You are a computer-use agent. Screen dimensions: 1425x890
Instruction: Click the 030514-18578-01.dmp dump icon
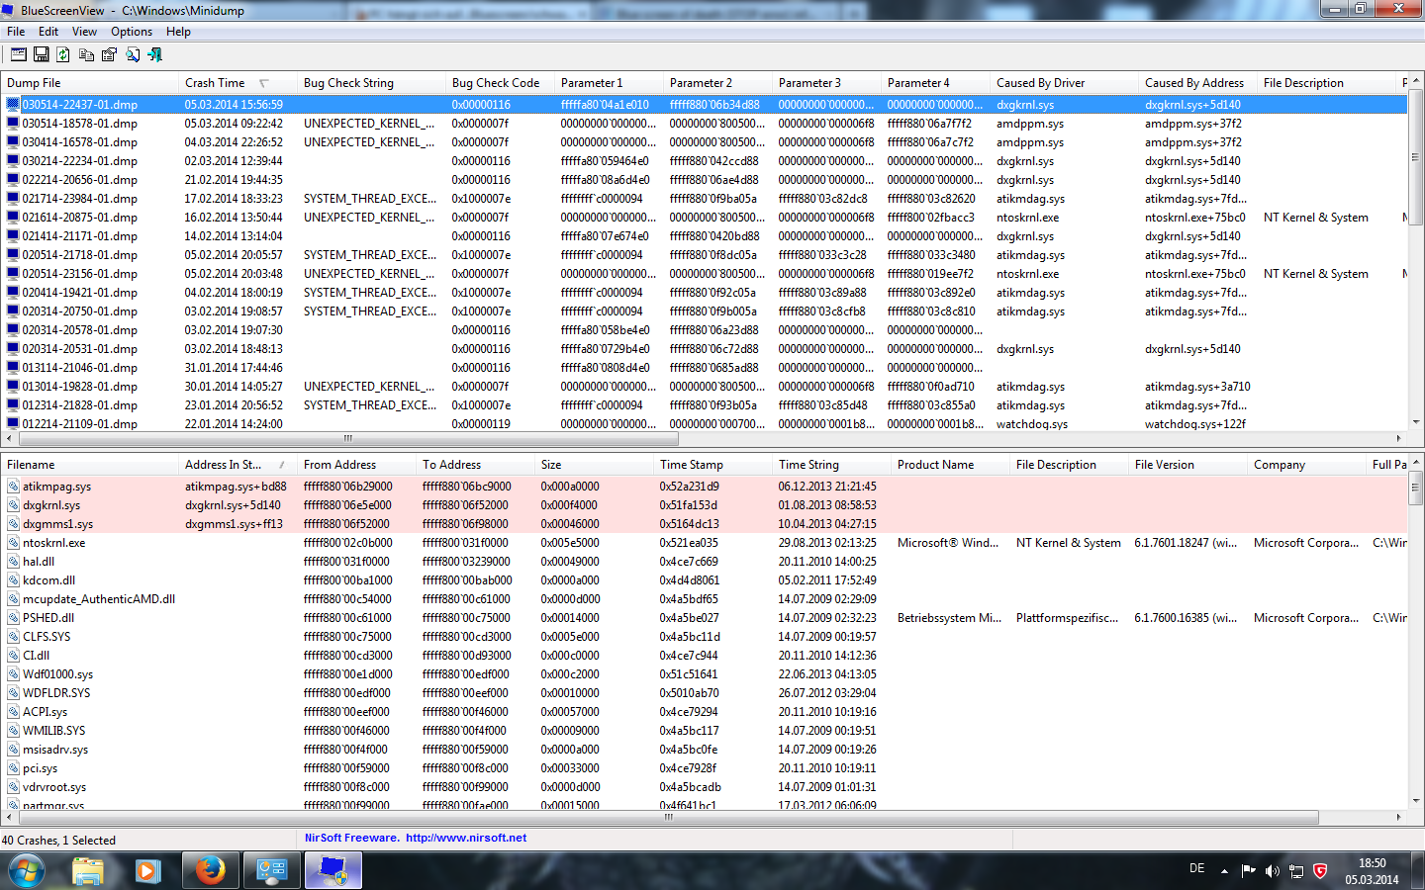(x=13, y=124)
